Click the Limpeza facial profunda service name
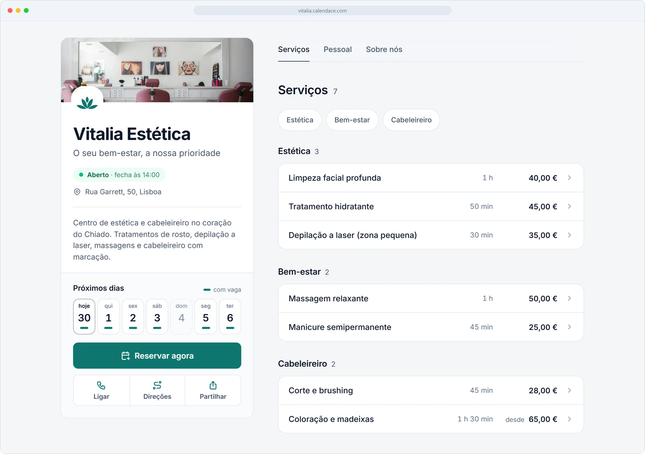This screenshot has height=454, width=645. 335,178
